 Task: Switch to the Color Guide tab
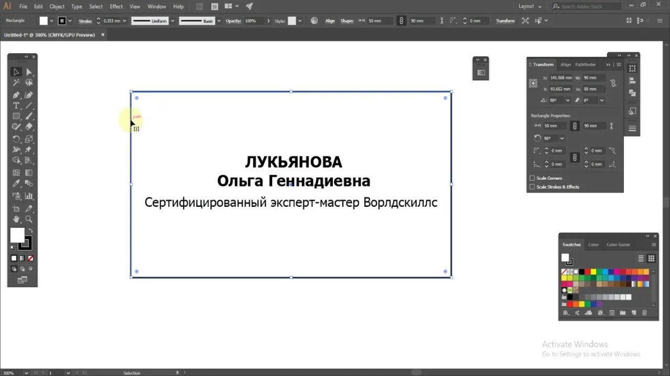[618, 244]
